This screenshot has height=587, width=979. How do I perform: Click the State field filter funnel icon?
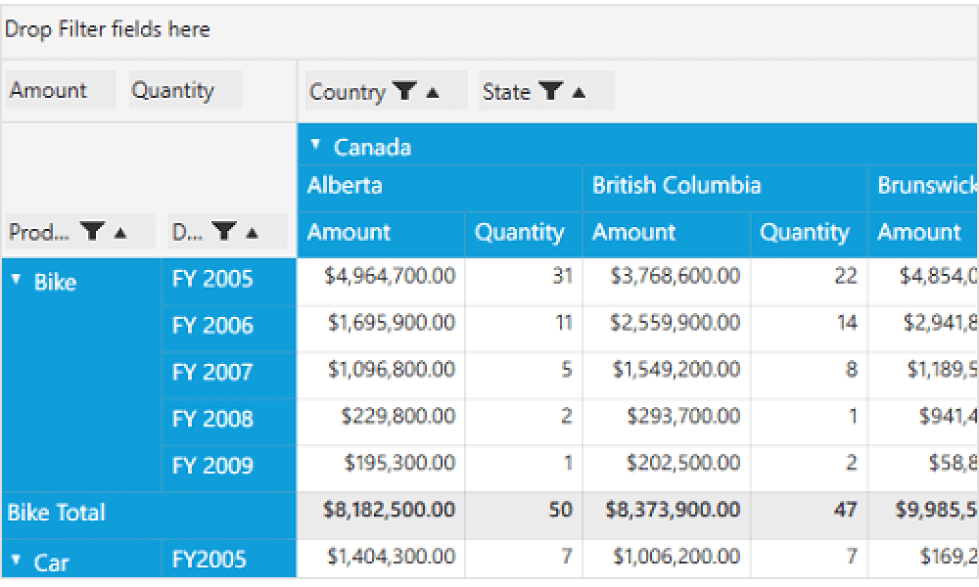(551, 92)
